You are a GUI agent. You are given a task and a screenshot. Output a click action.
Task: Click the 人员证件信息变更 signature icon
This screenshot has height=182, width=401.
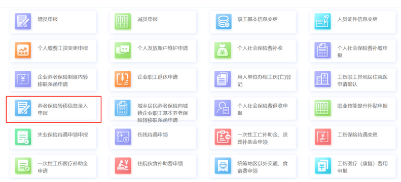point(322,21)
